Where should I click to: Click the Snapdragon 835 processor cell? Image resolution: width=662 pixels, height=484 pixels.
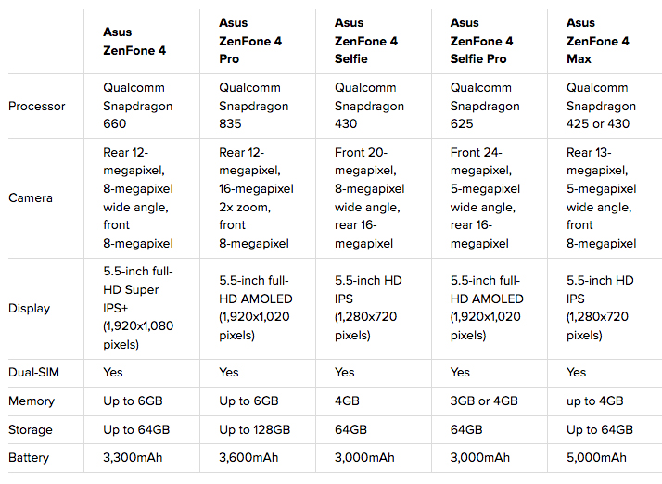coord(253,106)
